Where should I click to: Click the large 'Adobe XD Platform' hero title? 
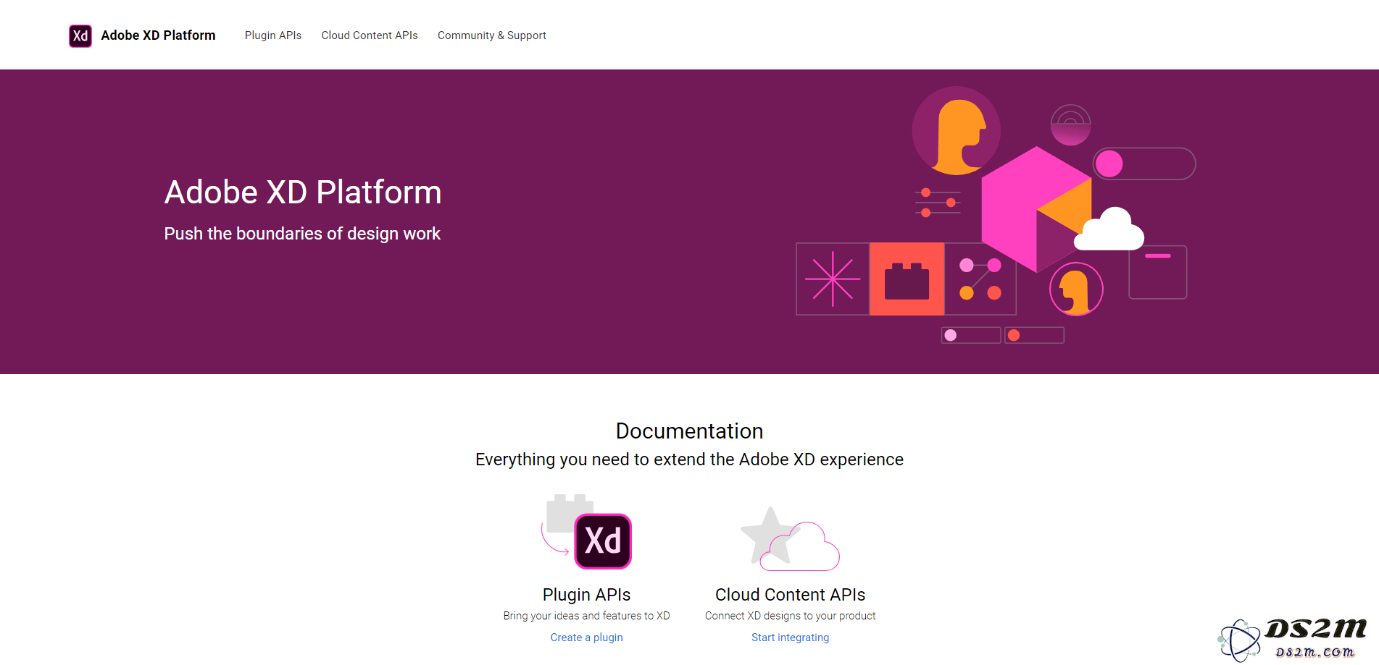pos(303,192)
